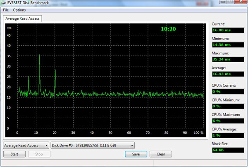Click the Start benchmark button
Screen dimensions: 248x167
14,154
